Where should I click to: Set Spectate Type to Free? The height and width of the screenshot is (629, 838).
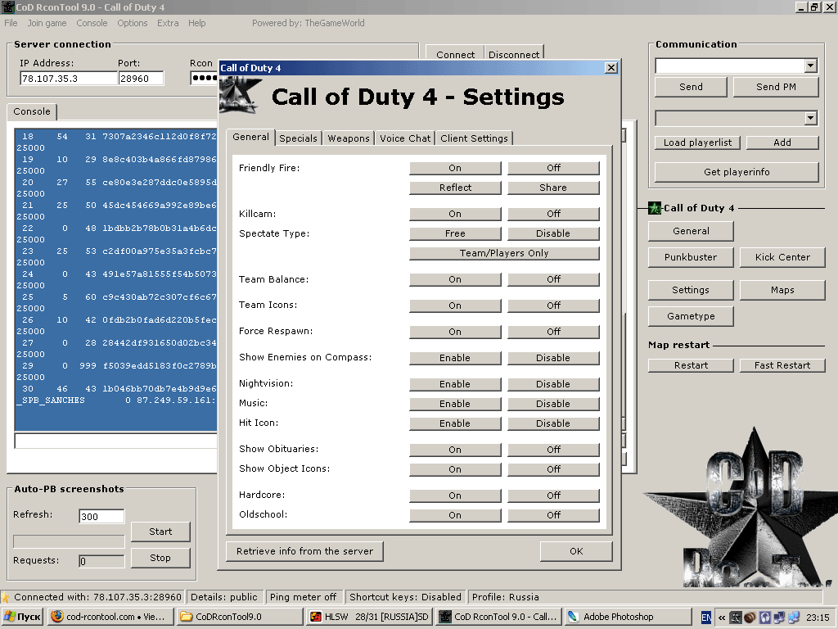[x=455, y=233]
